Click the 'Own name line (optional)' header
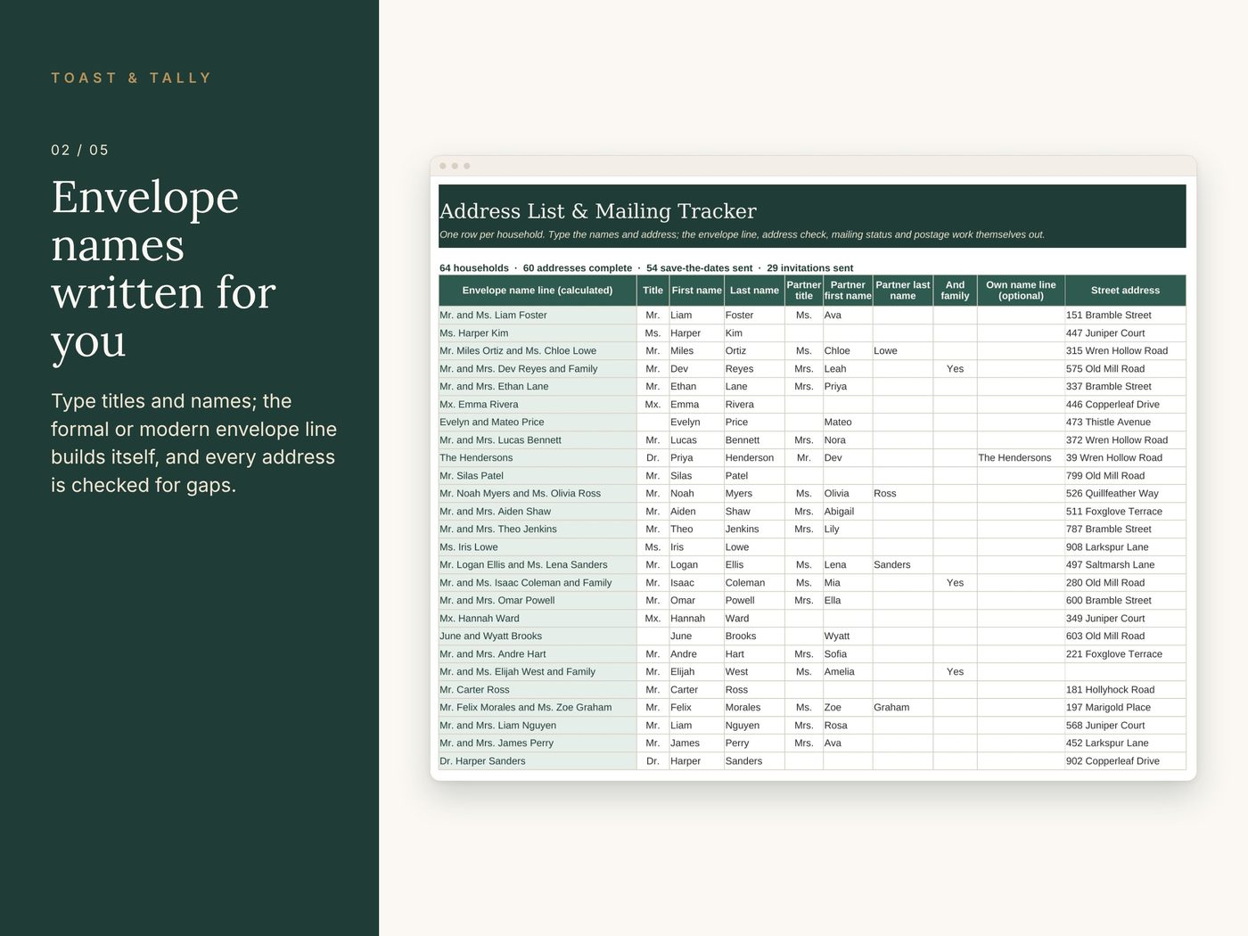1248x936 pixels. [1021, 291]
